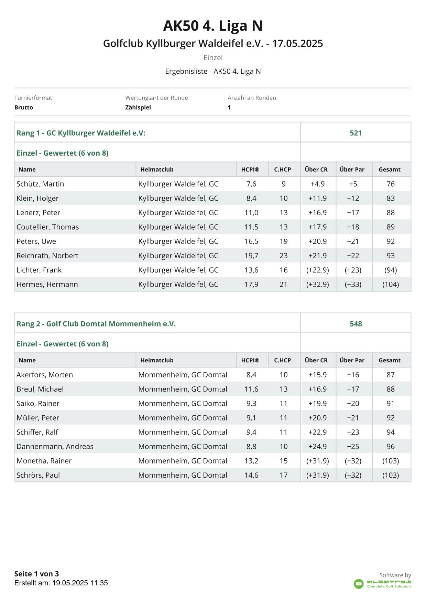Select the player name Schrörs, Paul
This screenshot has width=426, height=604.
[38, 475]
